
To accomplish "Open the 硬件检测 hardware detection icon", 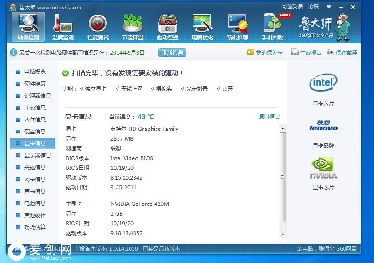I will pos(28,26).
